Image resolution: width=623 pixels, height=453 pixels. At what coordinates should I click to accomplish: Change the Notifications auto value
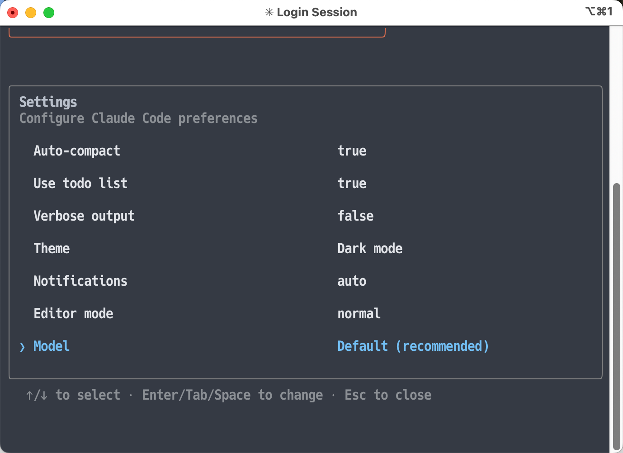point(352,281)
